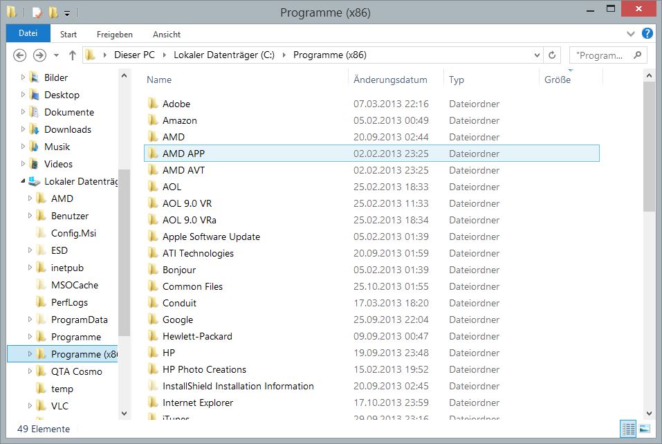Open the Start ribbon tab
The width and height of the screenshot is (662, 444).
pos(68,34)
